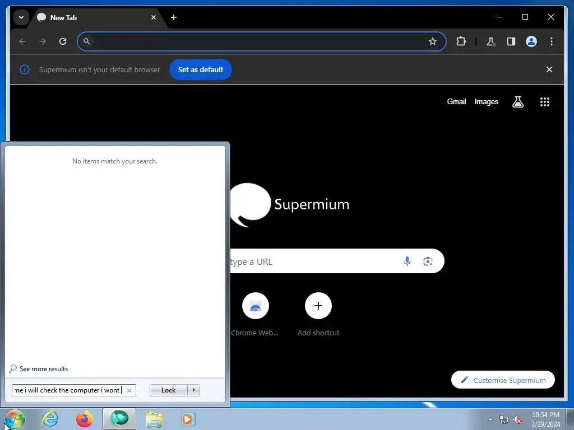Minimize the Supermium window
The image size is (574, 430).
tap(499, 17)
